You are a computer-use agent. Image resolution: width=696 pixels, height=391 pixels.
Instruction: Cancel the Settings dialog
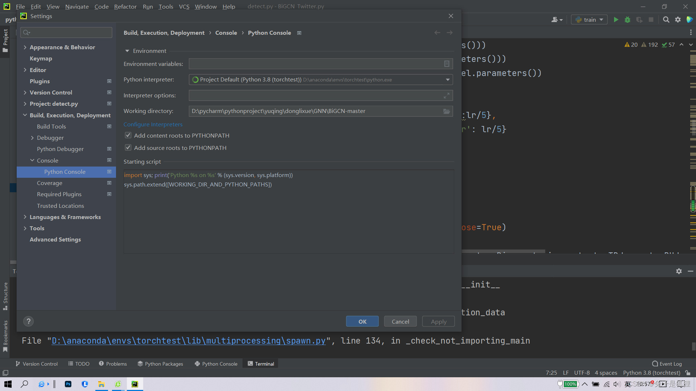[400, 321]
